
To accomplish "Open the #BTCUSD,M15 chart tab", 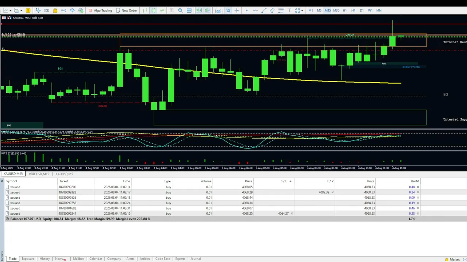I will [39, 174].
